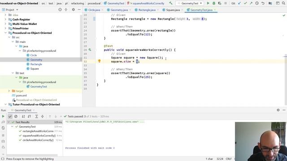Select rectangleAreaWorksCorrectly test result
Viewport: 287px width, 161px height.
pyautogui.click(x=38, y=131)
